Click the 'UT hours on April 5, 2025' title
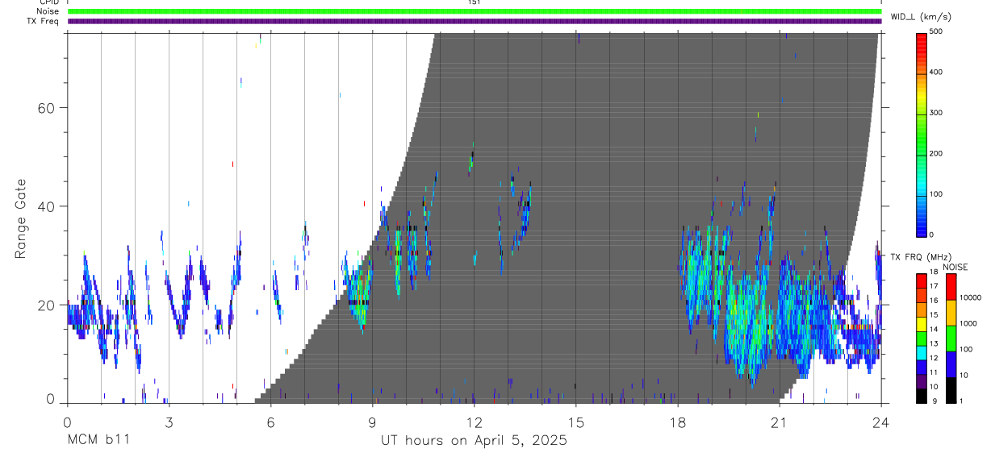The height and width of the screenshot is (457, 991). pos(475,440)
